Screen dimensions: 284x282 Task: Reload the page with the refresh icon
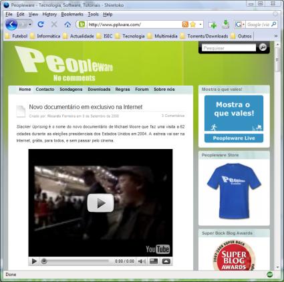click(41, 24)
